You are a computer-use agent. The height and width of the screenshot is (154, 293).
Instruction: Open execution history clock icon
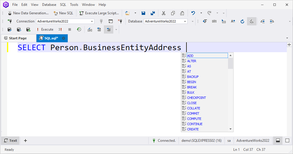click(79, 29)
